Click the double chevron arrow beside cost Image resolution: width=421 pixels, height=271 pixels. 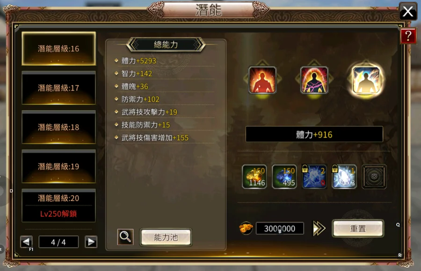319,228
